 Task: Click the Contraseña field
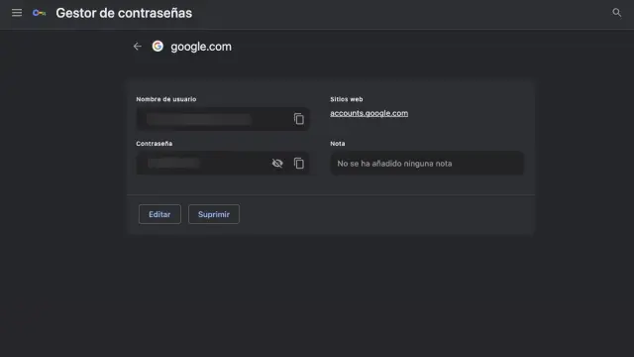[223, 163]
